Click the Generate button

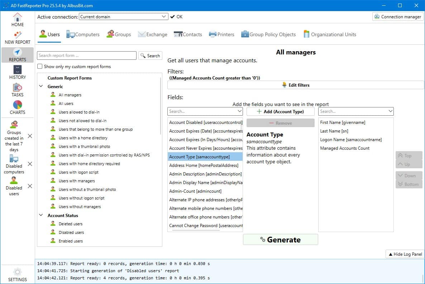(x=281, y=240)
